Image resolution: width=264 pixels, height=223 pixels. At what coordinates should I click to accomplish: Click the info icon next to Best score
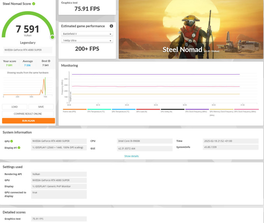[x=49, y=61]
